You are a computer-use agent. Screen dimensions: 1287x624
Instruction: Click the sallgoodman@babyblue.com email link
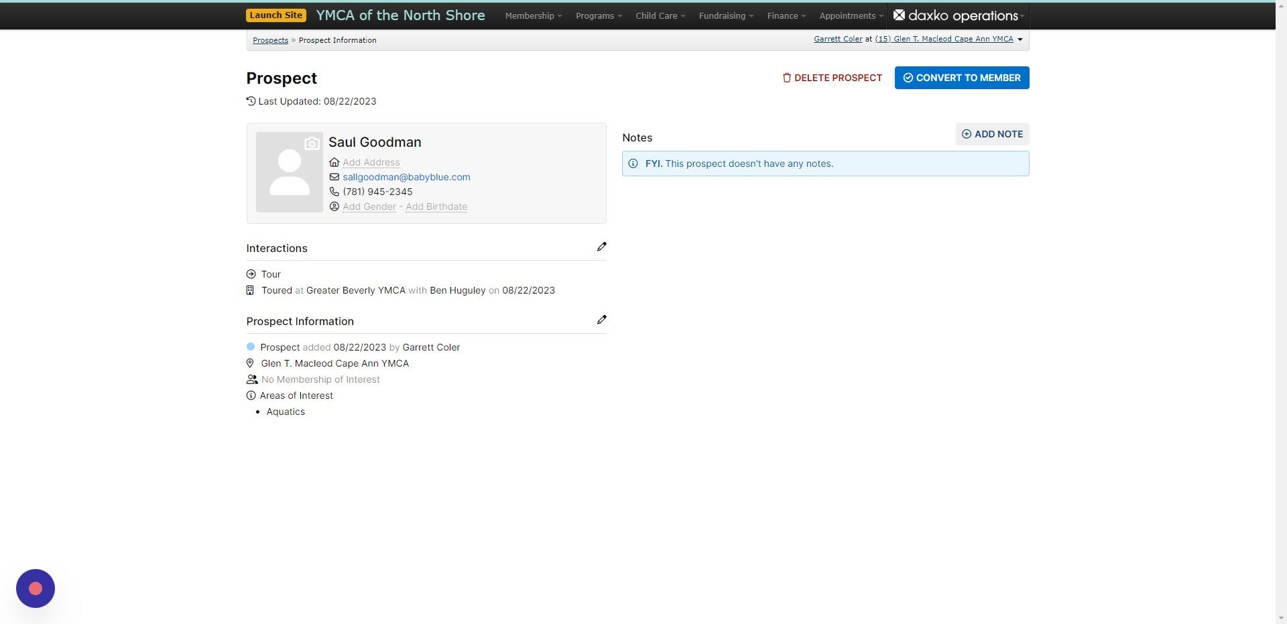coord(406,177)
